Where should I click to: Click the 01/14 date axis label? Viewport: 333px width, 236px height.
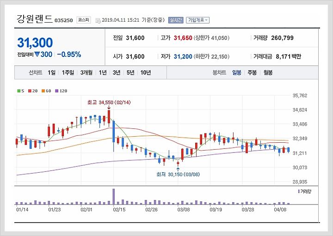point(22,210)
